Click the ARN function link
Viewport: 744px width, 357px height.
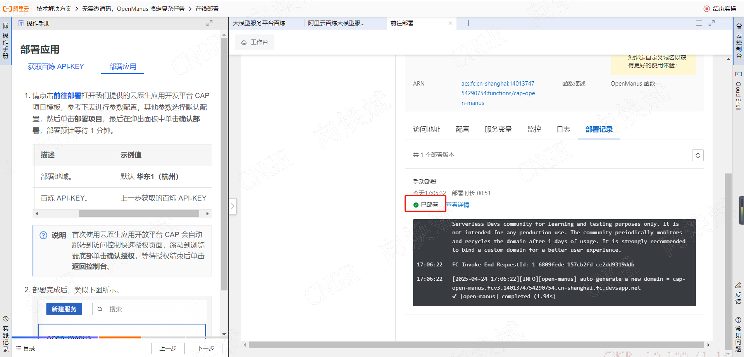498,93
